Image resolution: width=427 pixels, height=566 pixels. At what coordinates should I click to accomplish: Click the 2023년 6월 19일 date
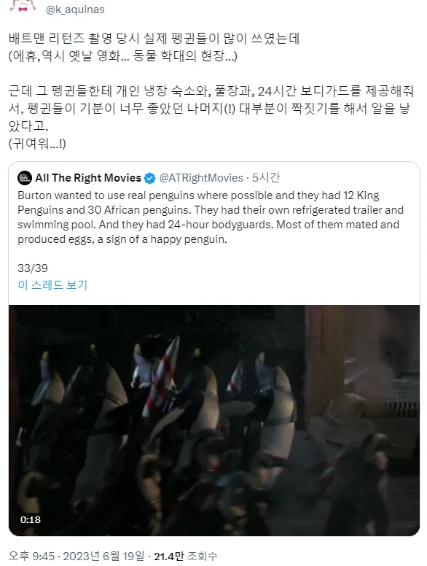(x=103, y=557)
